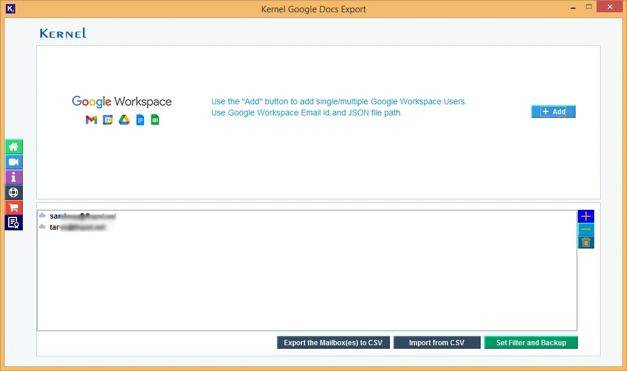Click the Google Drive triangle icon
Image resolution: width=627 pixels, height=371 pixels.
124,120
